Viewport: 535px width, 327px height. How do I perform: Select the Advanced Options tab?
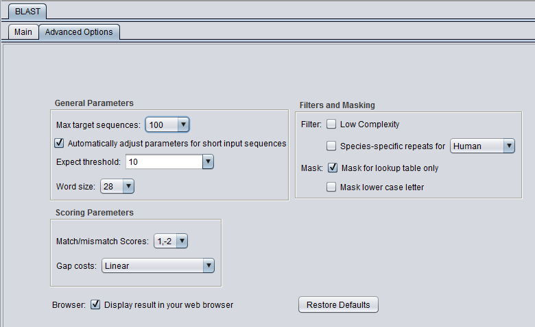79,32
